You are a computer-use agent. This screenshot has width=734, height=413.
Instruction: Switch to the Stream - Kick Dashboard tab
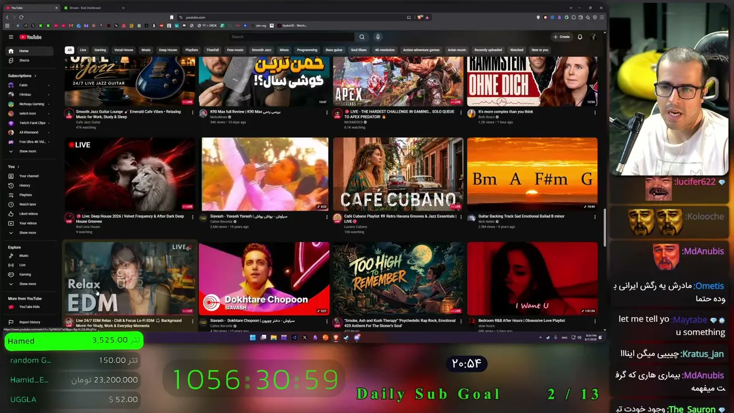coord(86,8)
